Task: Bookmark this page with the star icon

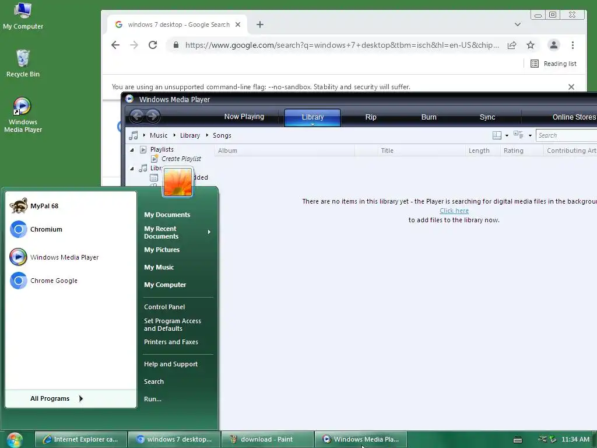Action: (531, 45)
